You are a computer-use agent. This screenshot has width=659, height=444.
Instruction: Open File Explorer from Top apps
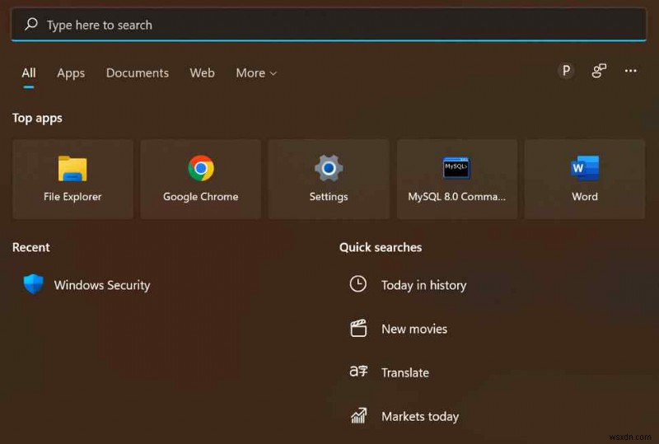(72, 180)
